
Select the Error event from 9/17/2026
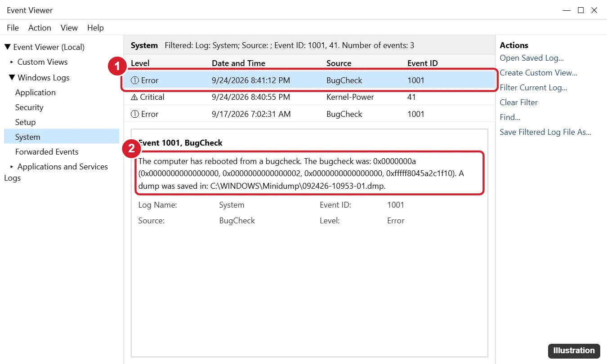309,114
